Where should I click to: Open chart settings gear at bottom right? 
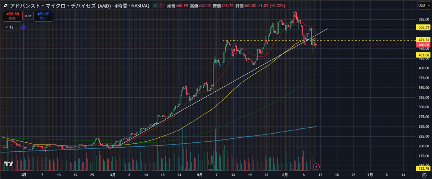click(424, 175)
